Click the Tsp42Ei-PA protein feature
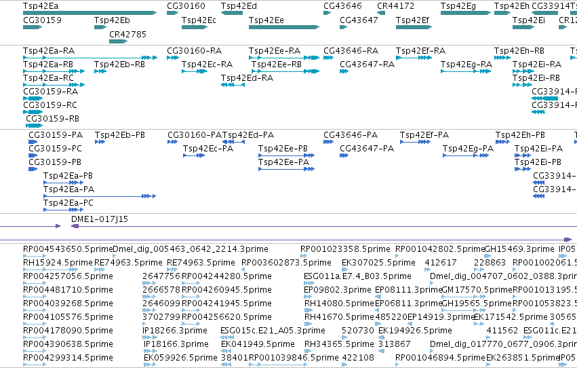Image resolution: width=577 pixels, height=368 pixels. [x=523, y=155]
